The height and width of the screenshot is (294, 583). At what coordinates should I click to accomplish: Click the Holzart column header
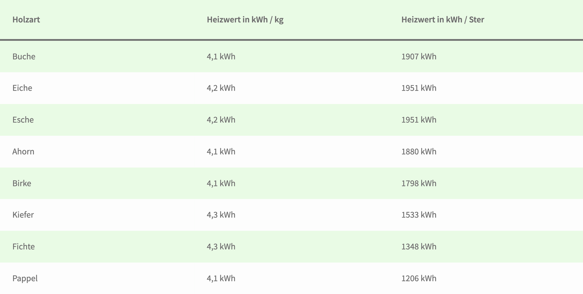coord(26,20)
